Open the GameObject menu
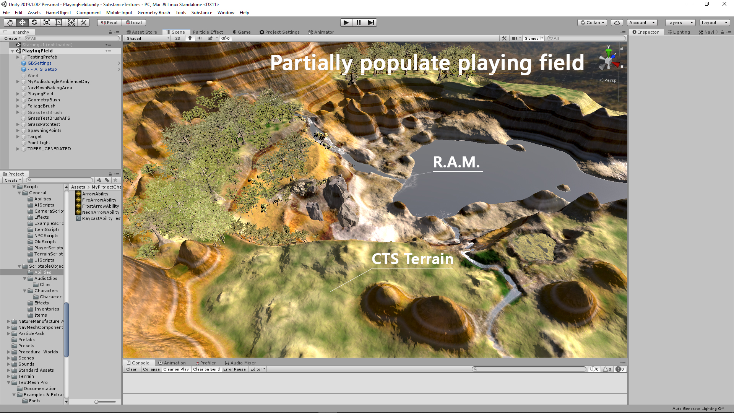The image size is (734, 413). [x=58, y=13]
